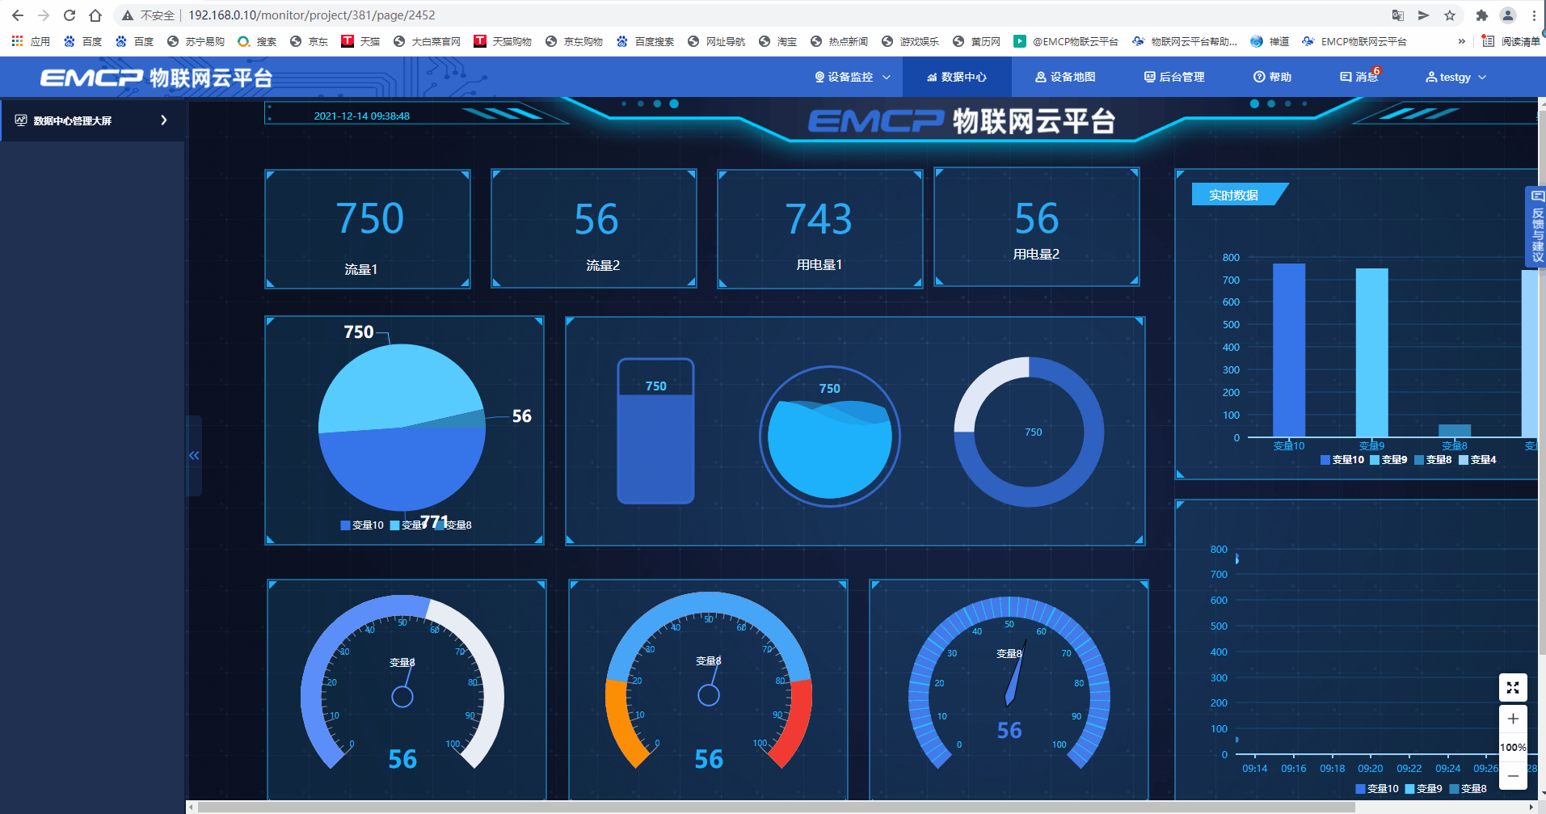
Task: Click translate page icon in address bar
Action: 1398,15
